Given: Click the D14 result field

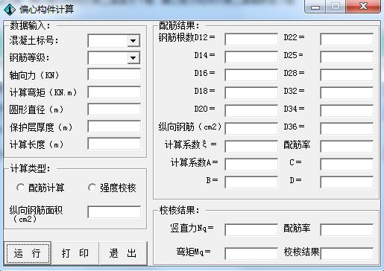Looking at the screenshot, I should click(251, 57).
